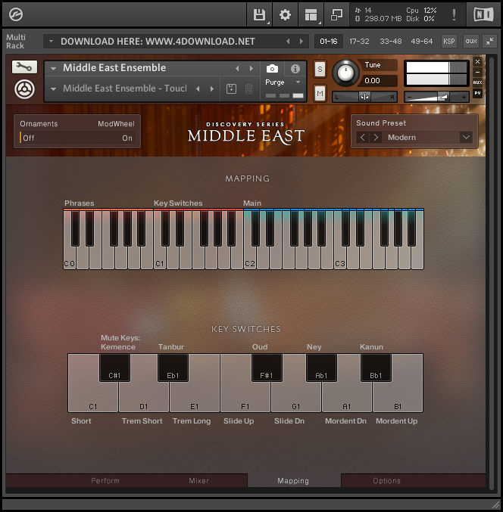Open Options tab
Image resolution: width=503 pixels, height=512 pixels.
click(x=386, y=481)
